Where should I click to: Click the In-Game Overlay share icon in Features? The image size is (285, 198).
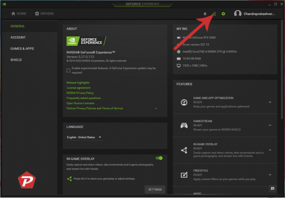(x=184, y=150)
